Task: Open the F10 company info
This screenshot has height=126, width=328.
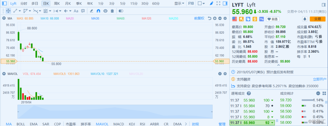Action: click(191, 3)
